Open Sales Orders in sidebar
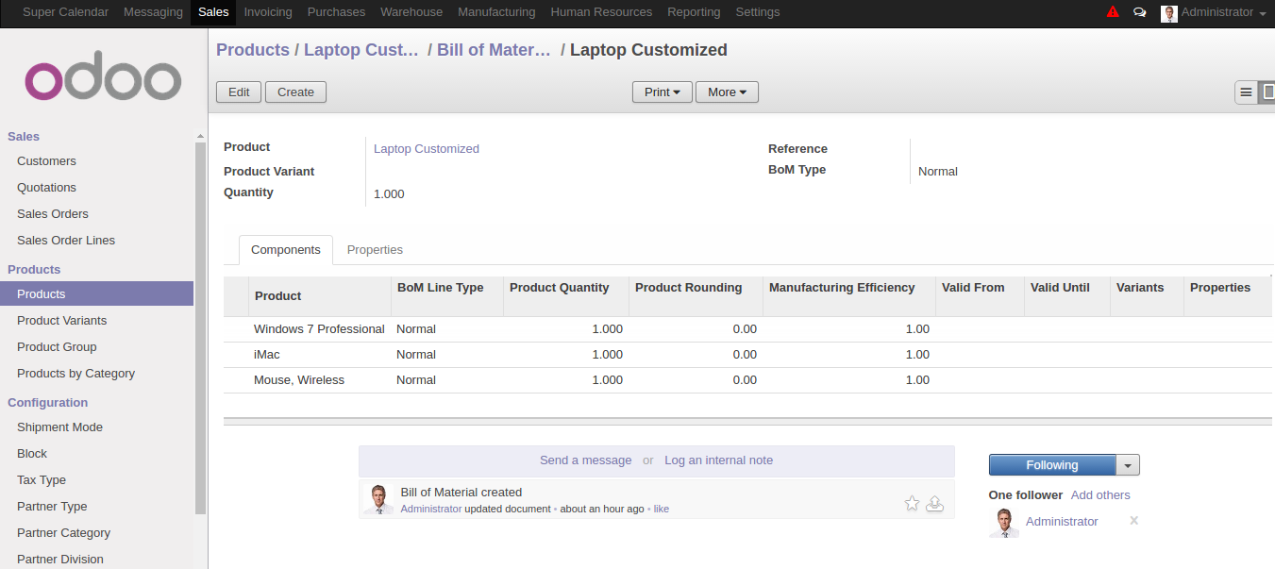Image resolution: width=1275 pixels, height=569 pixels. pyautogui.click(x=96, y=214)
